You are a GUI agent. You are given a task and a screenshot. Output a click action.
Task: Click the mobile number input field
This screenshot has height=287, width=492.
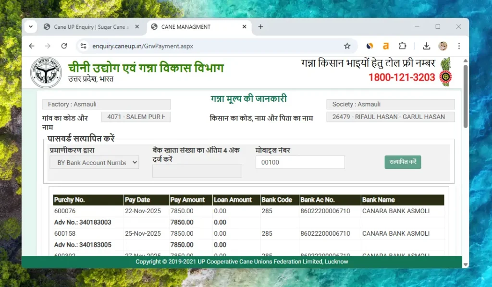click(x=300, y=162)
